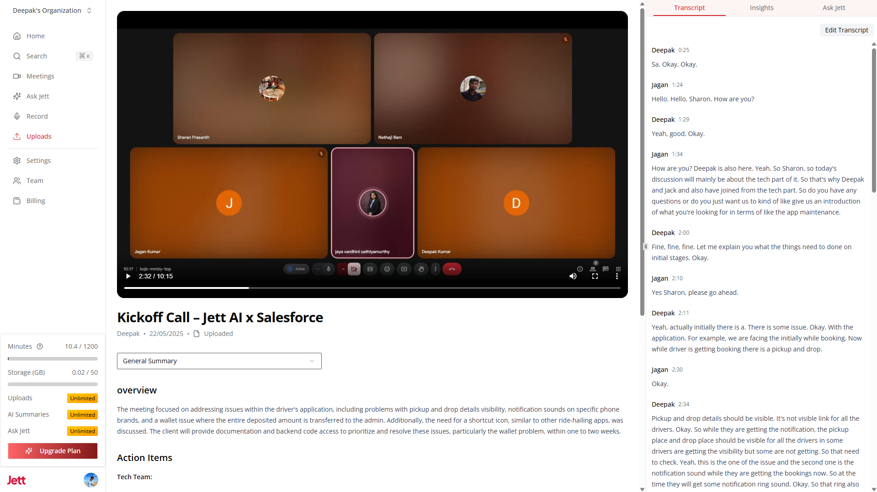Jump to Jagan's 2:10 transcript timestamp
877x492 pixels.
click(x=677, y=278)
